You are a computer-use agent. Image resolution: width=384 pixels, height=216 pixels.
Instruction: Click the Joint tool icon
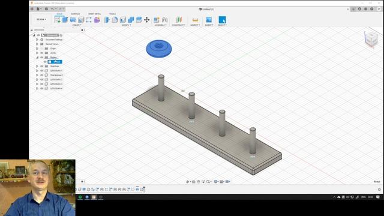pyautogui.click(x=164, y=20)
